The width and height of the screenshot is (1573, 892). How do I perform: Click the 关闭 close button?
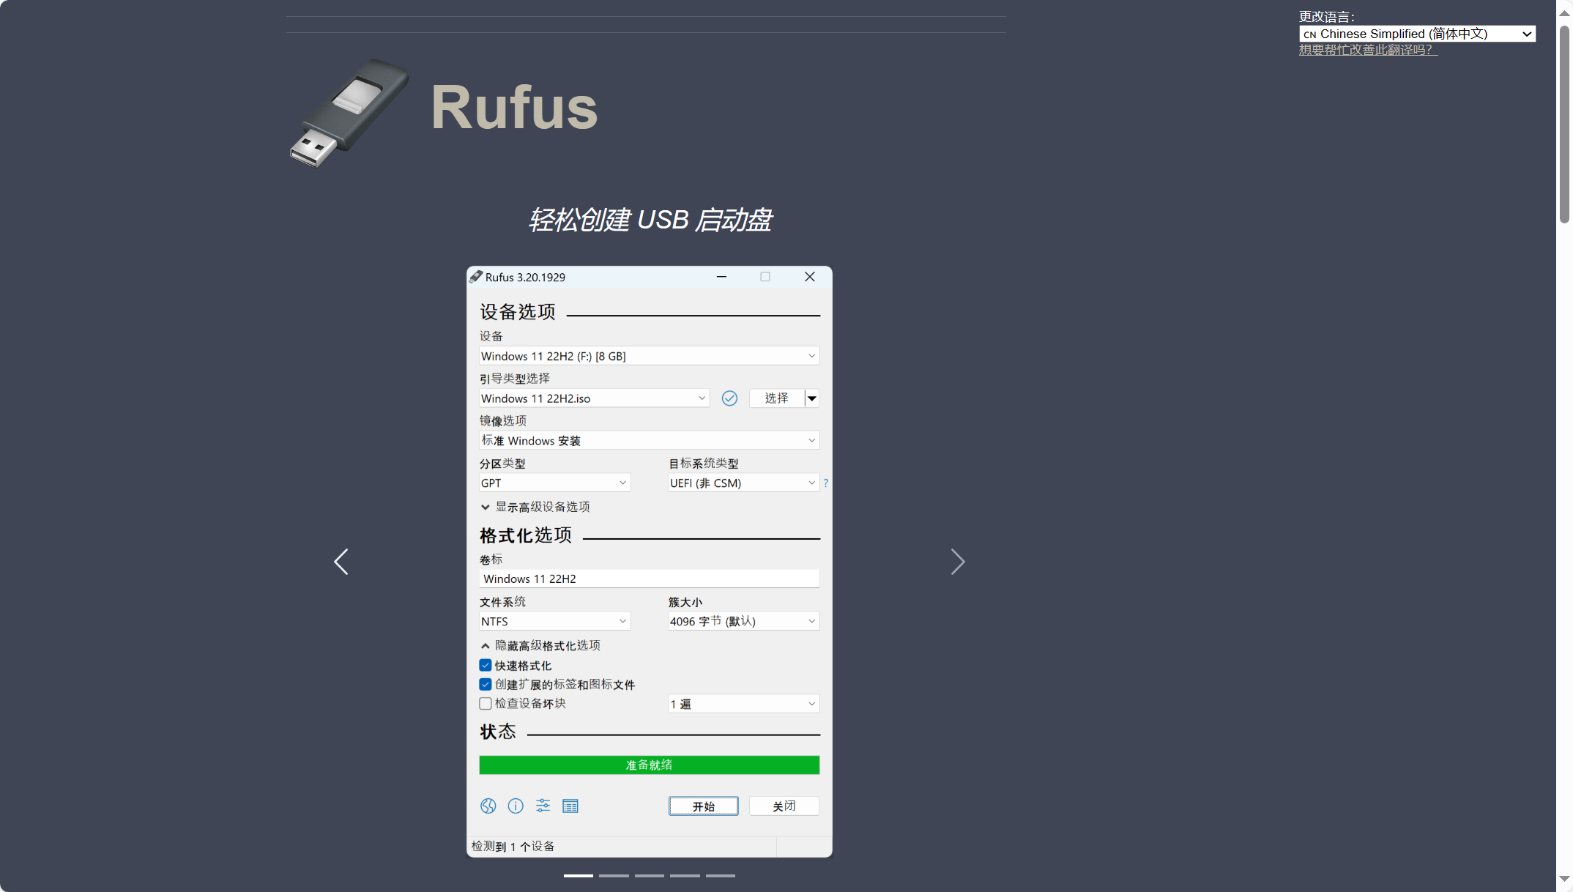(x=784, y=806)
